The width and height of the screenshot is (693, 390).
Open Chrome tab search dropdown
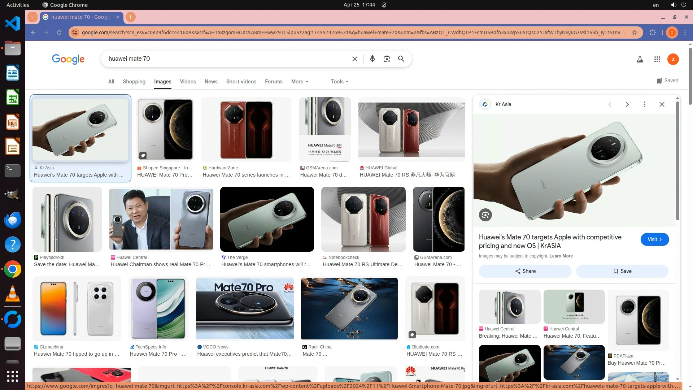32,17
